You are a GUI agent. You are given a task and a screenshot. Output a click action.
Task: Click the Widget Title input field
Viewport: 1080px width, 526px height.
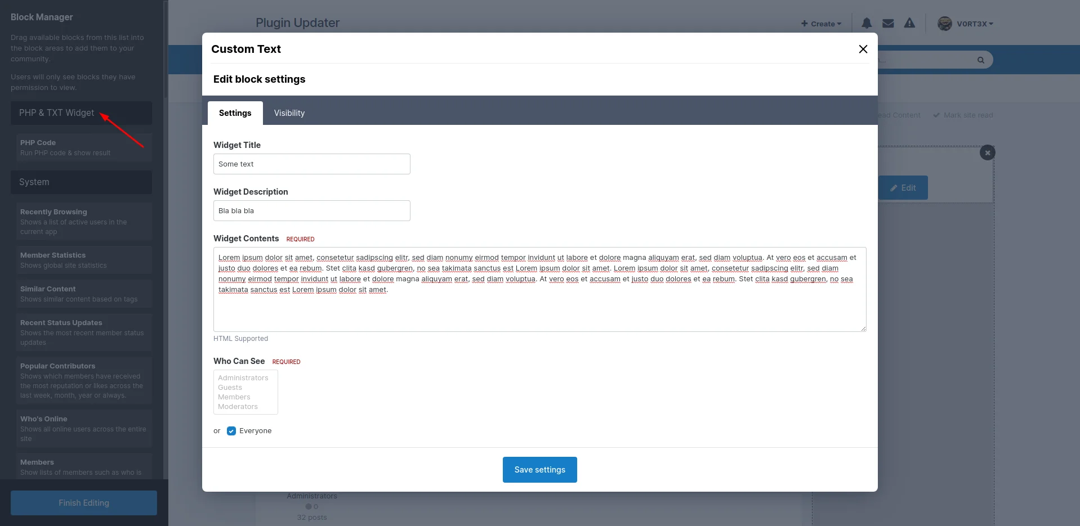pos(311,164)
